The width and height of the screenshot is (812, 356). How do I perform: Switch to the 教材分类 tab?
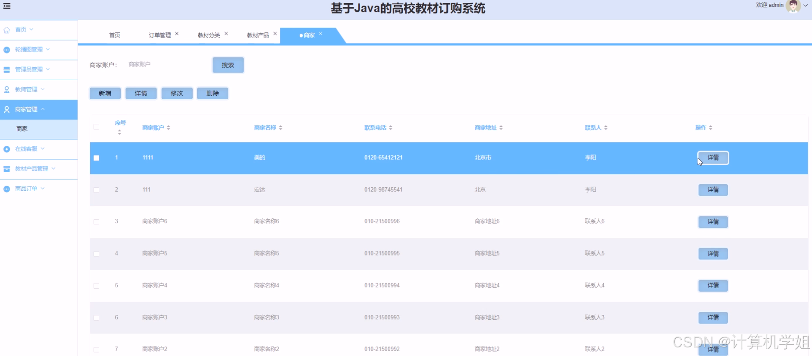209,35
